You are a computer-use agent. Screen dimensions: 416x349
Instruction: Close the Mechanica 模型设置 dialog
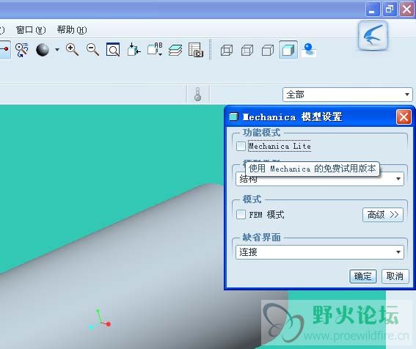click(404, 117)
